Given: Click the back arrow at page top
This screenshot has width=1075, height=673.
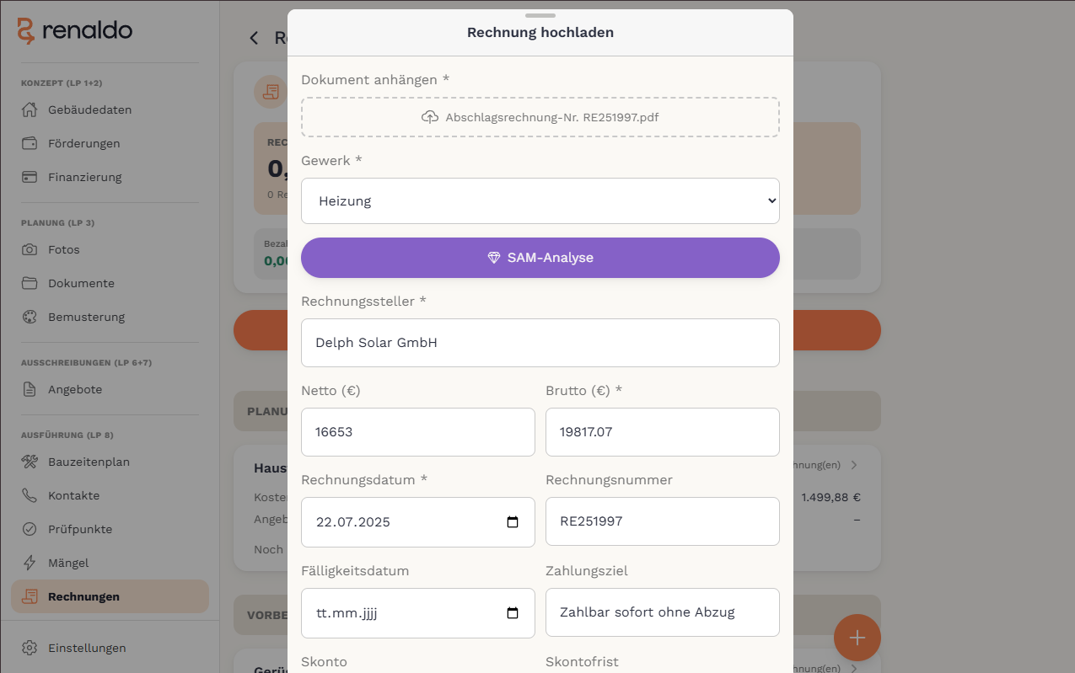Looking at the screenshot, I should pos(254,38).
